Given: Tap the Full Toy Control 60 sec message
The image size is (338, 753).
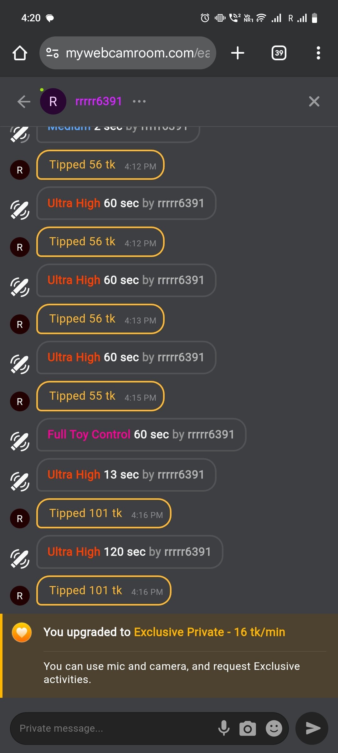Looking at the screenshot, I should tap(141, 435).
